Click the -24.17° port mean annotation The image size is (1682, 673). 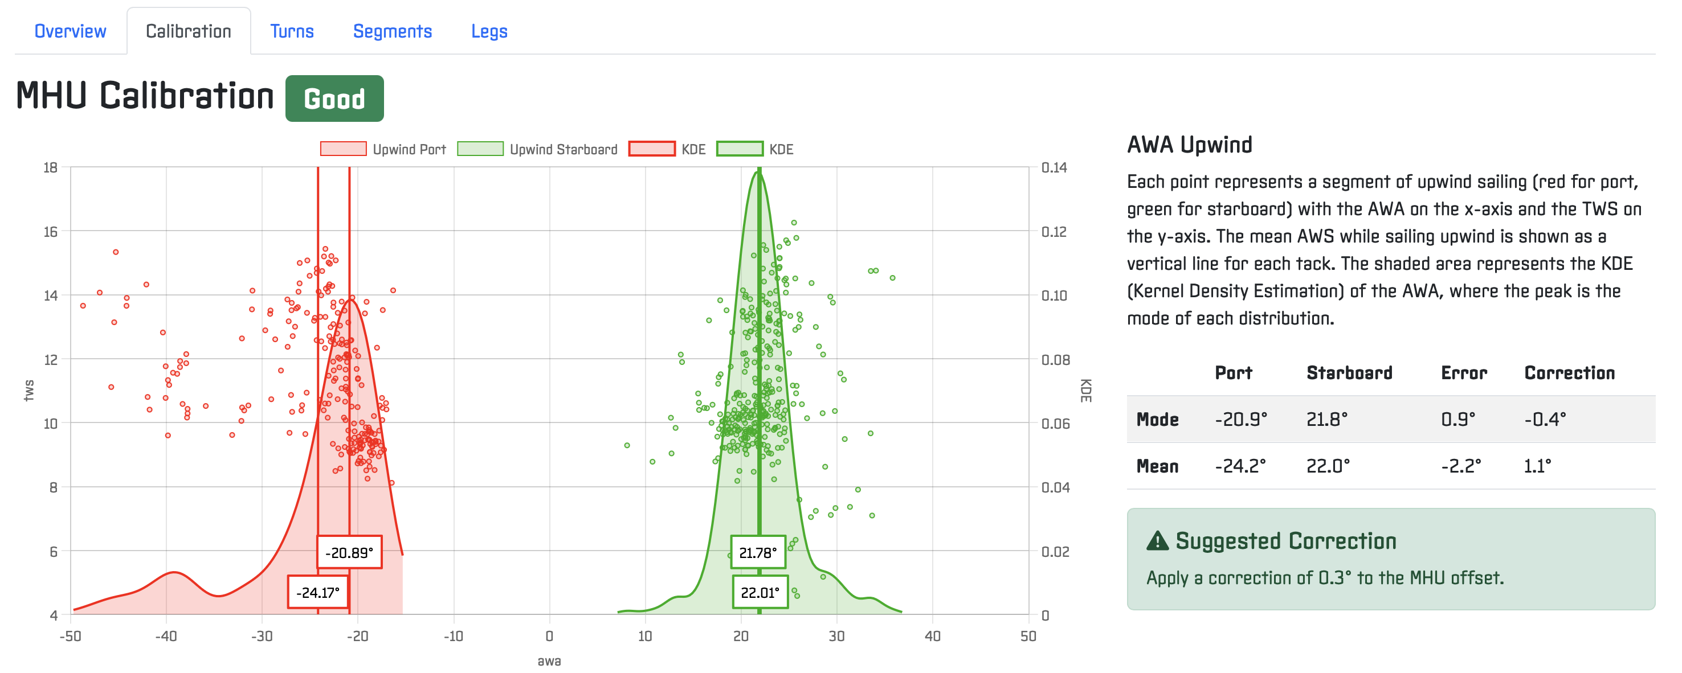tap(318, 592)
